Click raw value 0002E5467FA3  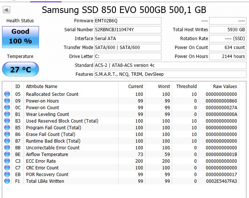coord(221,181)
